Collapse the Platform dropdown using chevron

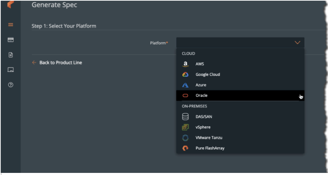pyautogui.click(x=297, y=43)
